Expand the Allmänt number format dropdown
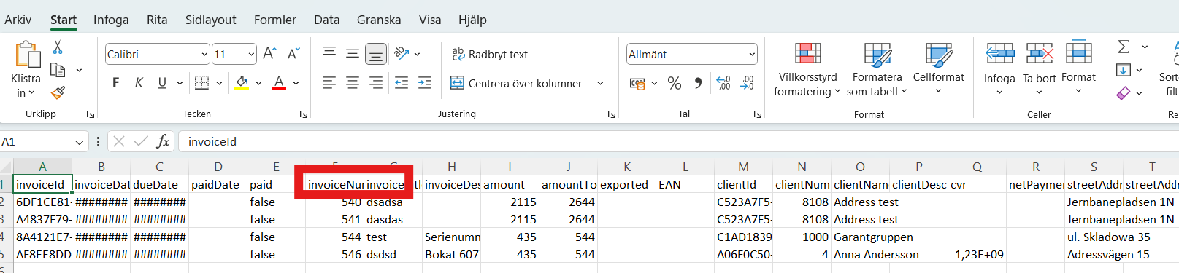The image size is (1179, 273). 752,54
